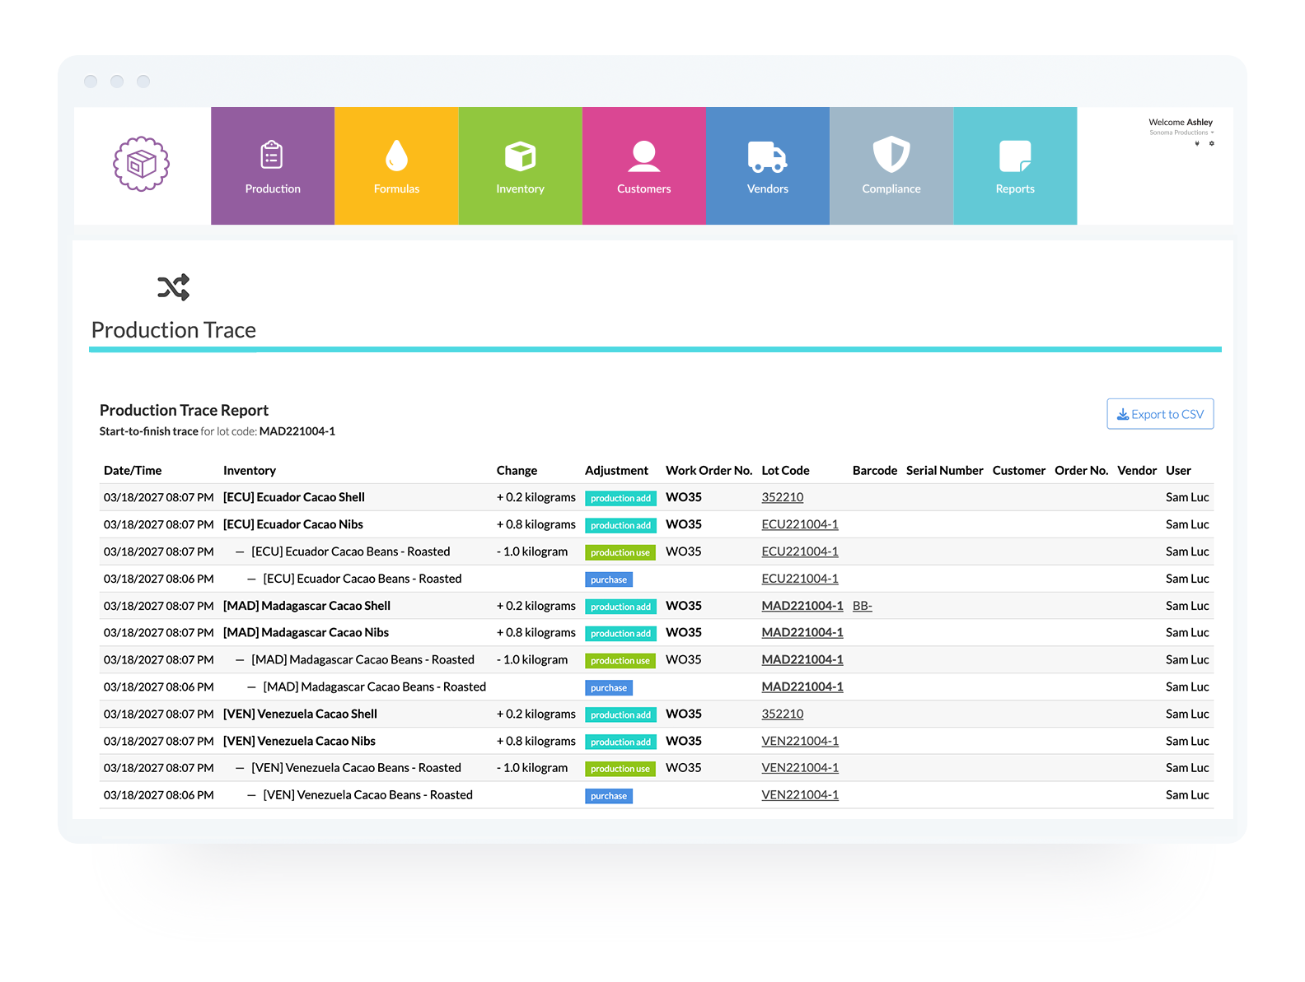The height and width of the screenshot is (982, 1305).
Task: Open lot ECU221004-1 in Ecuador purchase row
Action: click(800, 579)
